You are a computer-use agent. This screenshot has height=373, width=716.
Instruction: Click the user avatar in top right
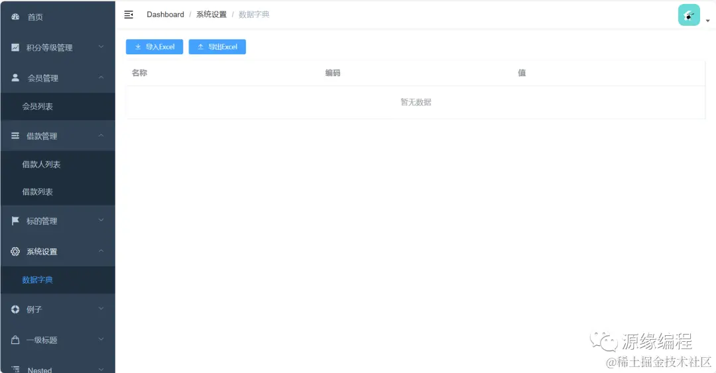689,15
